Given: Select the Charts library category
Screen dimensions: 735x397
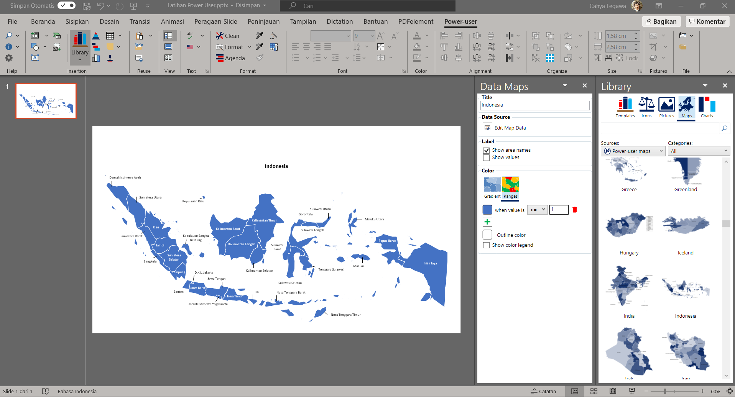Looking at the screenshot, I should click(707, 107).
